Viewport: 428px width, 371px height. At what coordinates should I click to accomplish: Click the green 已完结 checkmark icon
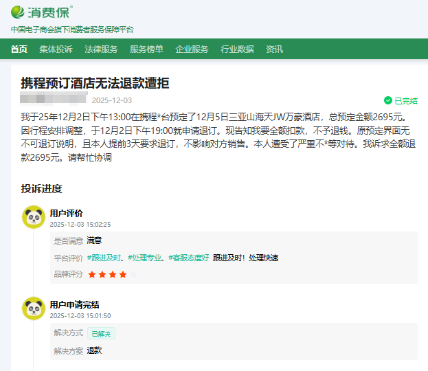(x=388, y=100)
